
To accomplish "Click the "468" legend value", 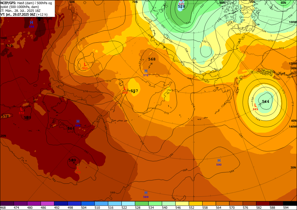I will (3, 208).
